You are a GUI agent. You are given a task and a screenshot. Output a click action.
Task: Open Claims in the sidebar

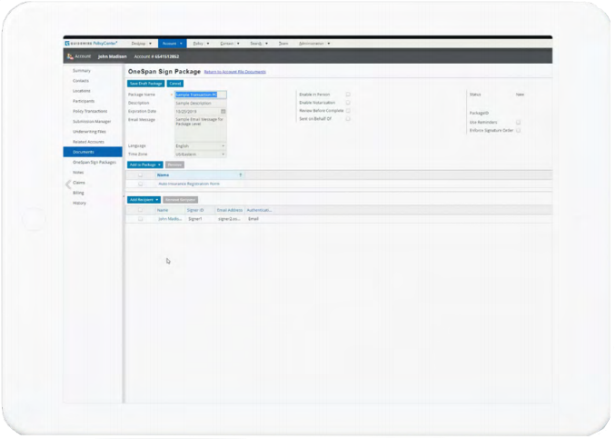[79, 183]
